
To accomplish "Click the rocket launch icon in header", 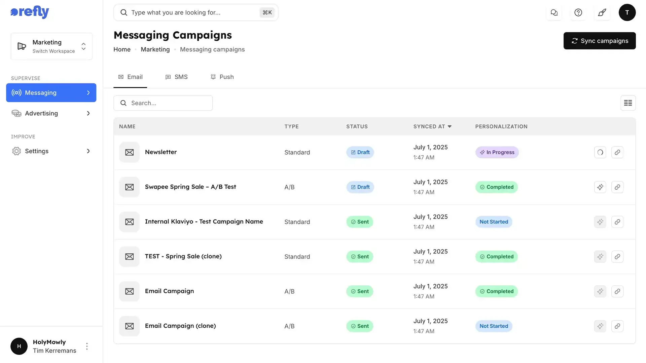I will 602,12.
